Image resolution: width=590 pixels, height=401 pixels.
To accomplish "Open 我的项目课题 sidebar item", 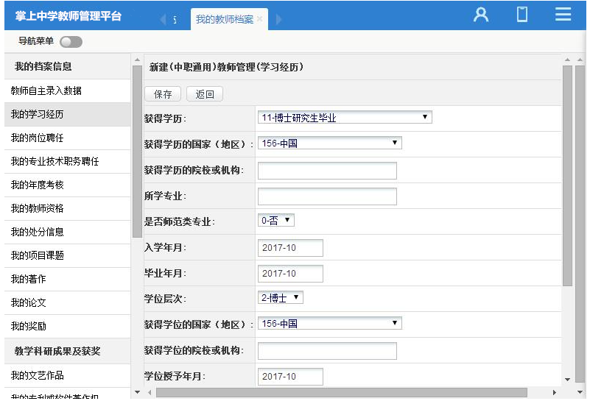I will click(67, 255).
